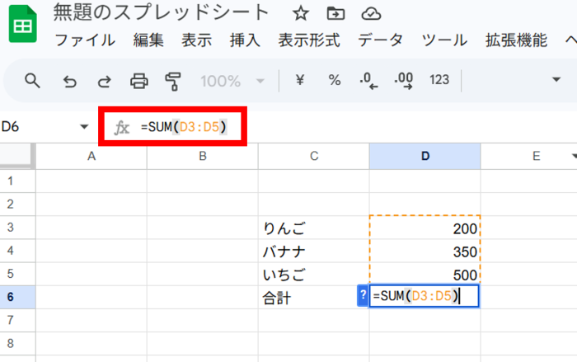Activate the paint format tool
Screen dimensions: 577x362
tap(173, 80)
